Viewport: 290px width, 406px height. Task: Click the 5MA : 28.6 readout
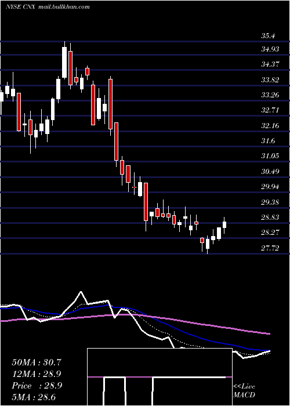coord(34,397)
